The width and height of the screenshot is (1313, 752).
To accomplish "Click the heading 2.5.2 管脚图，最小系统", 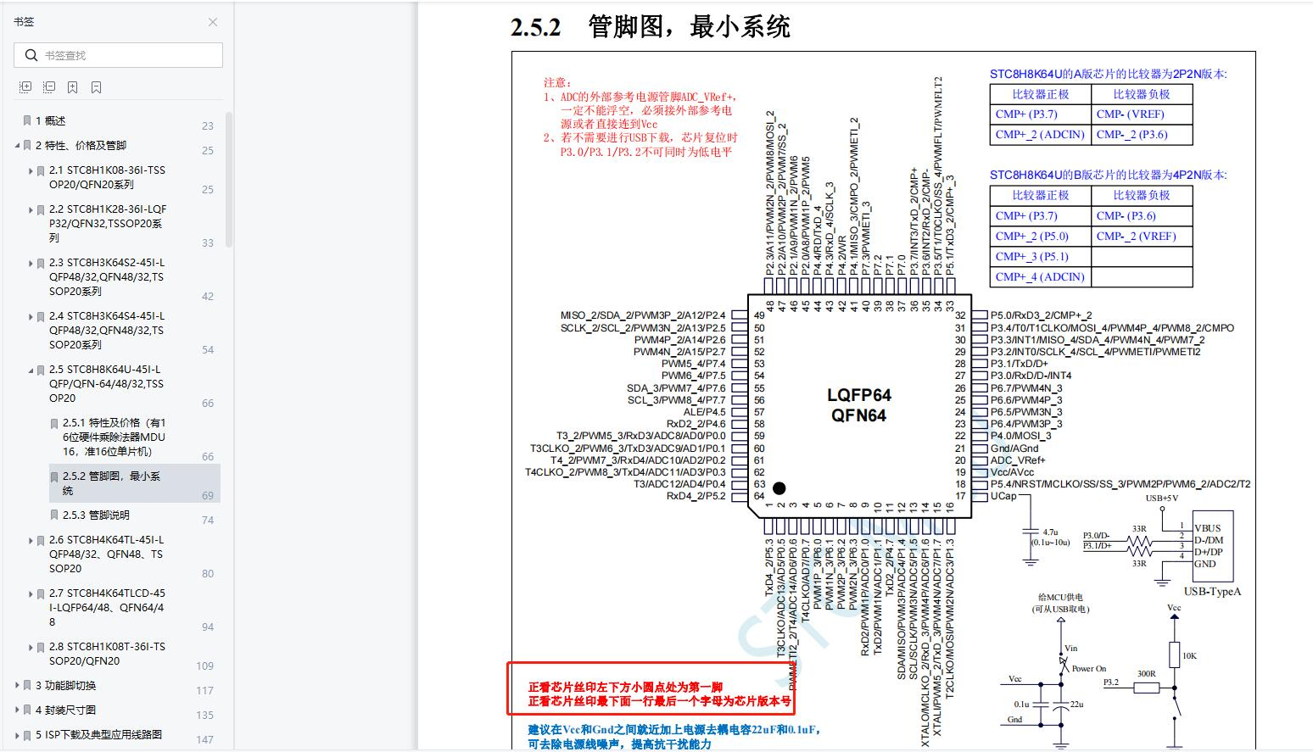I will (651, 27).
